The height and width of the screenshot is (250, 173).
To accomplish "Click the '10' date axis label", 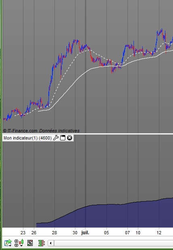I will (x=138, y=233).
